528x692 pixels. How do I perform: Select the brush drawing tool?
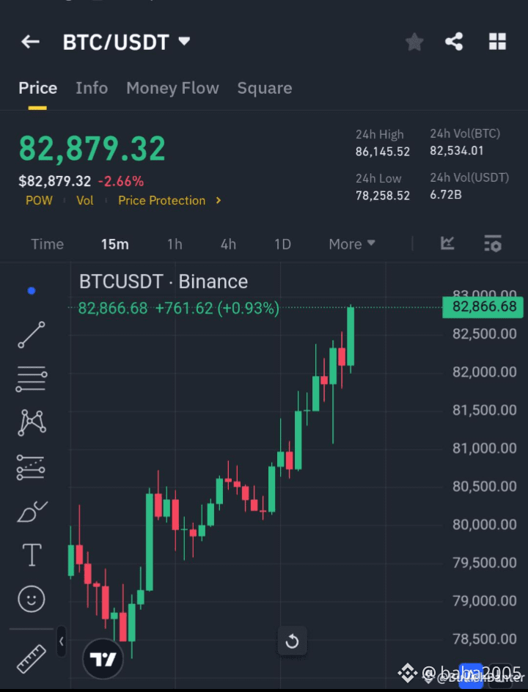[32, 511]
